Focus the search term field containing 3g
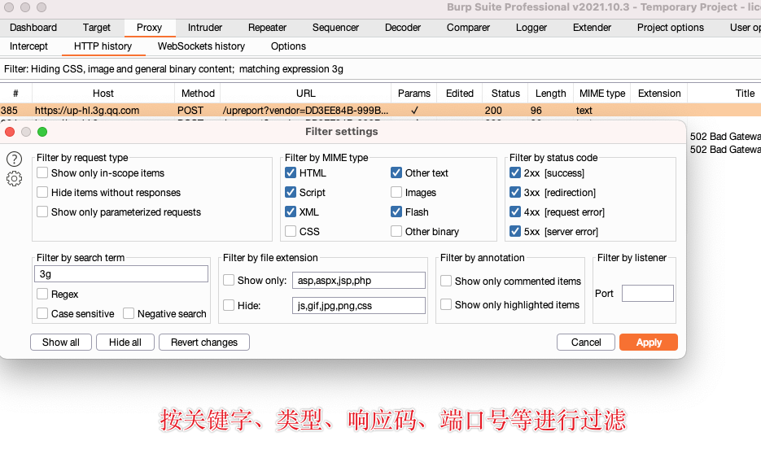 coord(121,274)
